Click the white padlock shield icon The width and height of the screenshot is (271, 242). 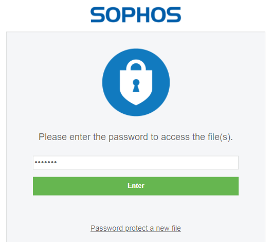tap(136, 82)
